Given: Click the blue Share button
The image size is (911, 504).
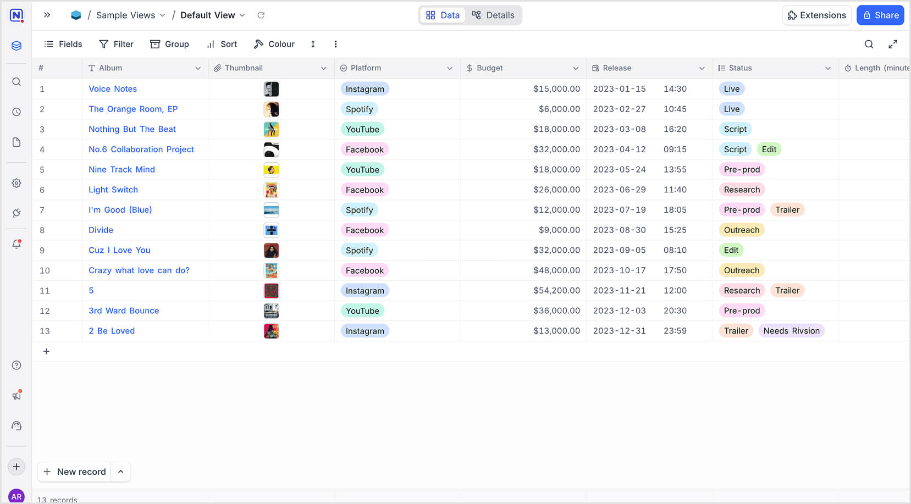Looking at the screenshot, I should 880,15.
